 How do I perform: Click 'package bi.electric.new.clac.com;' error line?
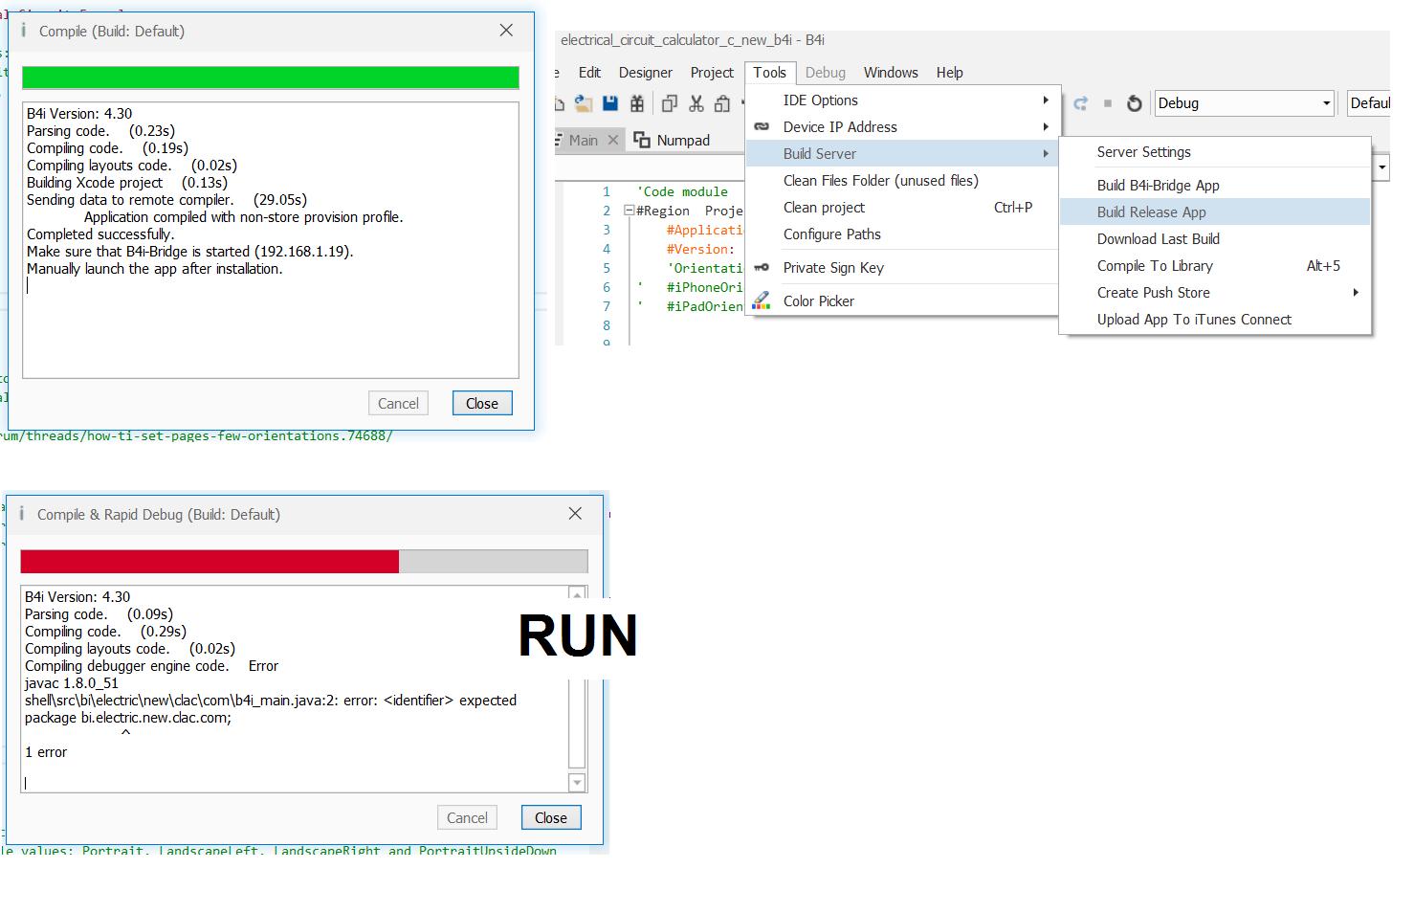pos(128,718)
